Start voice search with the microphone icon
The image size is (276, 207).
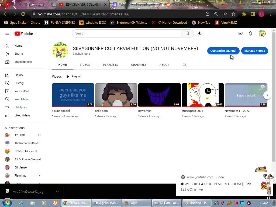pos(200,33)
